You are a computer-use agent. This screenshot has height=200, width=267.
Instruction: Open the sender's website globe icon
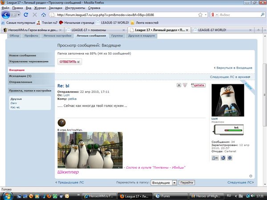[x=223, y=158]
